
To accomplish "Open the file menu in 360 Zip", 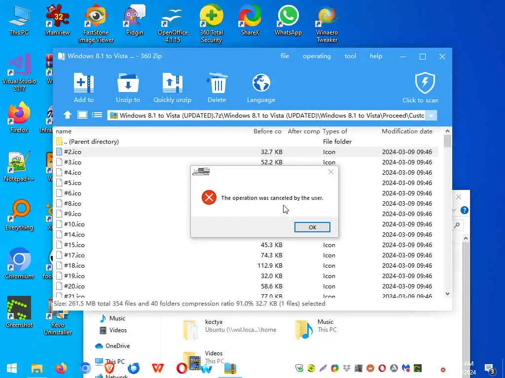I will coord(285,56).
